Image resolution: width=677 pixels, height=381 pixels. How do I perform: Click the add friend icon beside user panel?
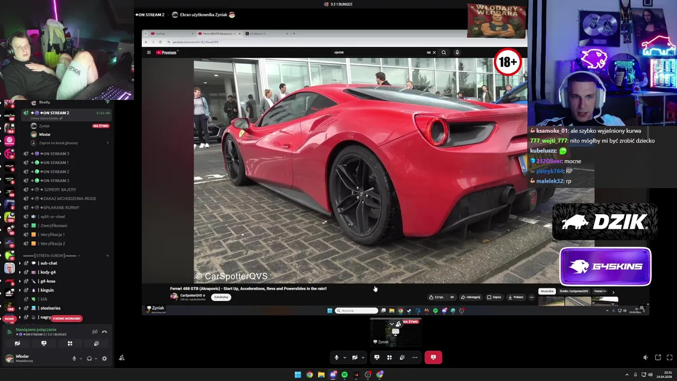pyautogui.click(x=122, y=358)
